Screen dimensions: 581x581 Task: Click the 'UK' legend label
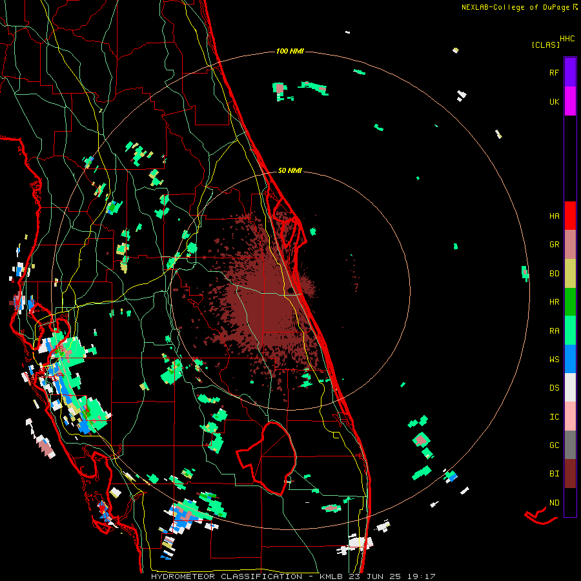[554, 101]
